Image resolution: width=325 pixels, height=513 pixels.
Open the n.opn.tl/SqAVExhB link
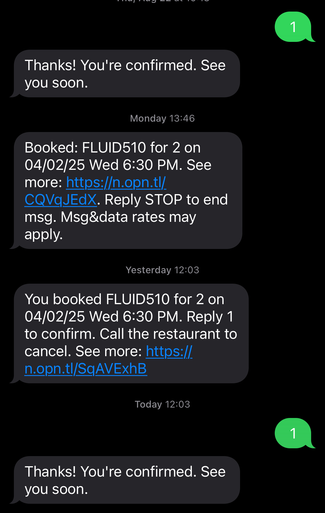86,369
